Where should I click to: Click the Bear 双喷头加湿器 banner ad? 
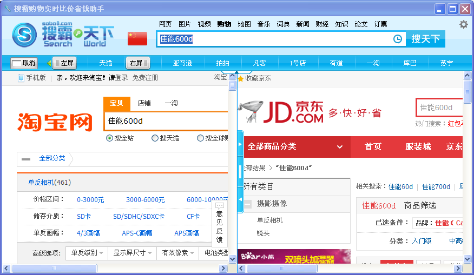(x=294, y=257)
